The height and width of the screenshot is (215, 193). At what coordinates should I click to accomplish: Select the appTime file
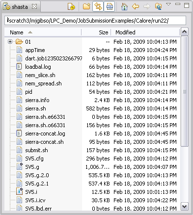[35, 50]
